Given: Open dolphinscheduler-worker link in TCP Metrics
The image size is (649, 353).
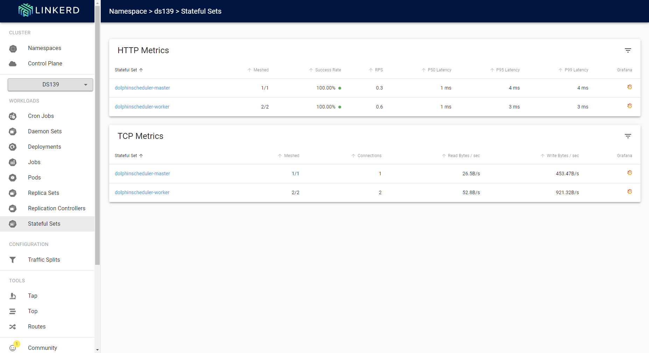Looking at the screenshot, I should click(x=142, y=192).
